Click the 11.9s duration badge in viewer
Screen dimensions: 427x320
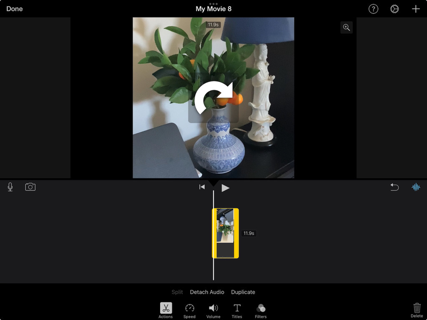coord(213,25)
